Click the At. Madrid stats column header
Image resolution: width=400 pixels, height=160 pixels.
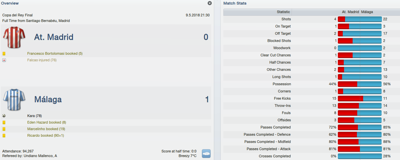pyautogui.click(x=350, y=12)
